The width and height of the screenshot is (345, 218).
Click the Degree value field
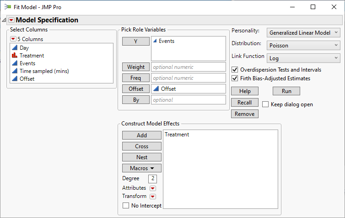152,178
